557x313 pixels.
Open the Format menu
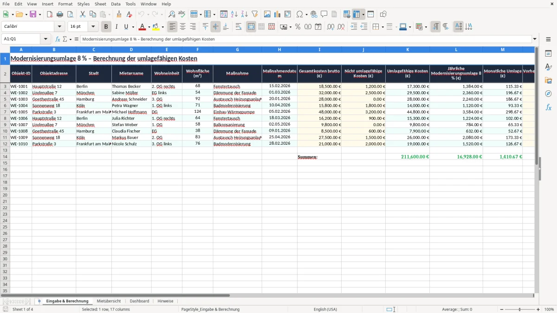tap(65, 4)
